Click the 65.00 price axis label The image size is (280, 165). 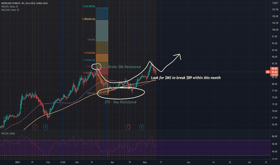275,124
